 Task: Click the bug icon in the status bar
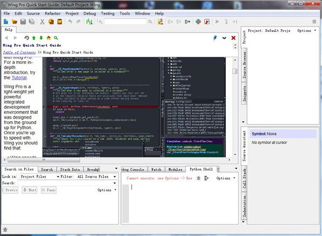[5, 230]
